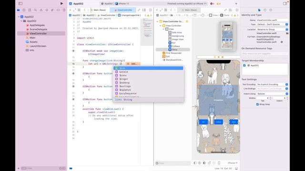Choose 'Locale' autocomplete suggestion

coord(148,72)
